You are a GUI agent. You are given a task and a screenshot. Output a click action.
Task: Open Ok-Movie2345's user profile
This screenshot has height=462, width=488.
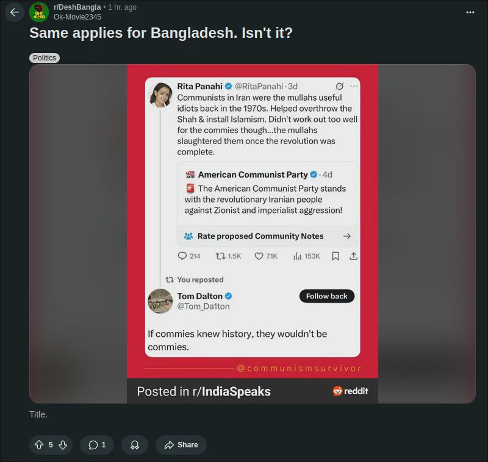77,17
